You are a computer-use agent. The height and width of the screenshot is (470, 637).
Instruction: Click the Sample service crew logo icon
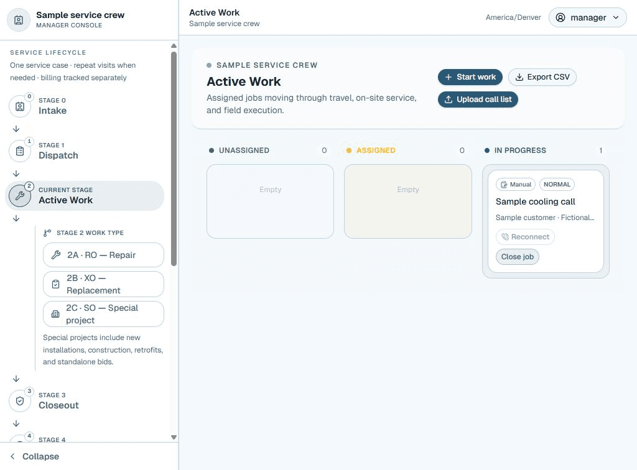pos(19,20)
